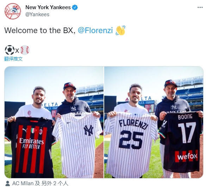Click the soccer ball emoji

click(x=10, y=50)
